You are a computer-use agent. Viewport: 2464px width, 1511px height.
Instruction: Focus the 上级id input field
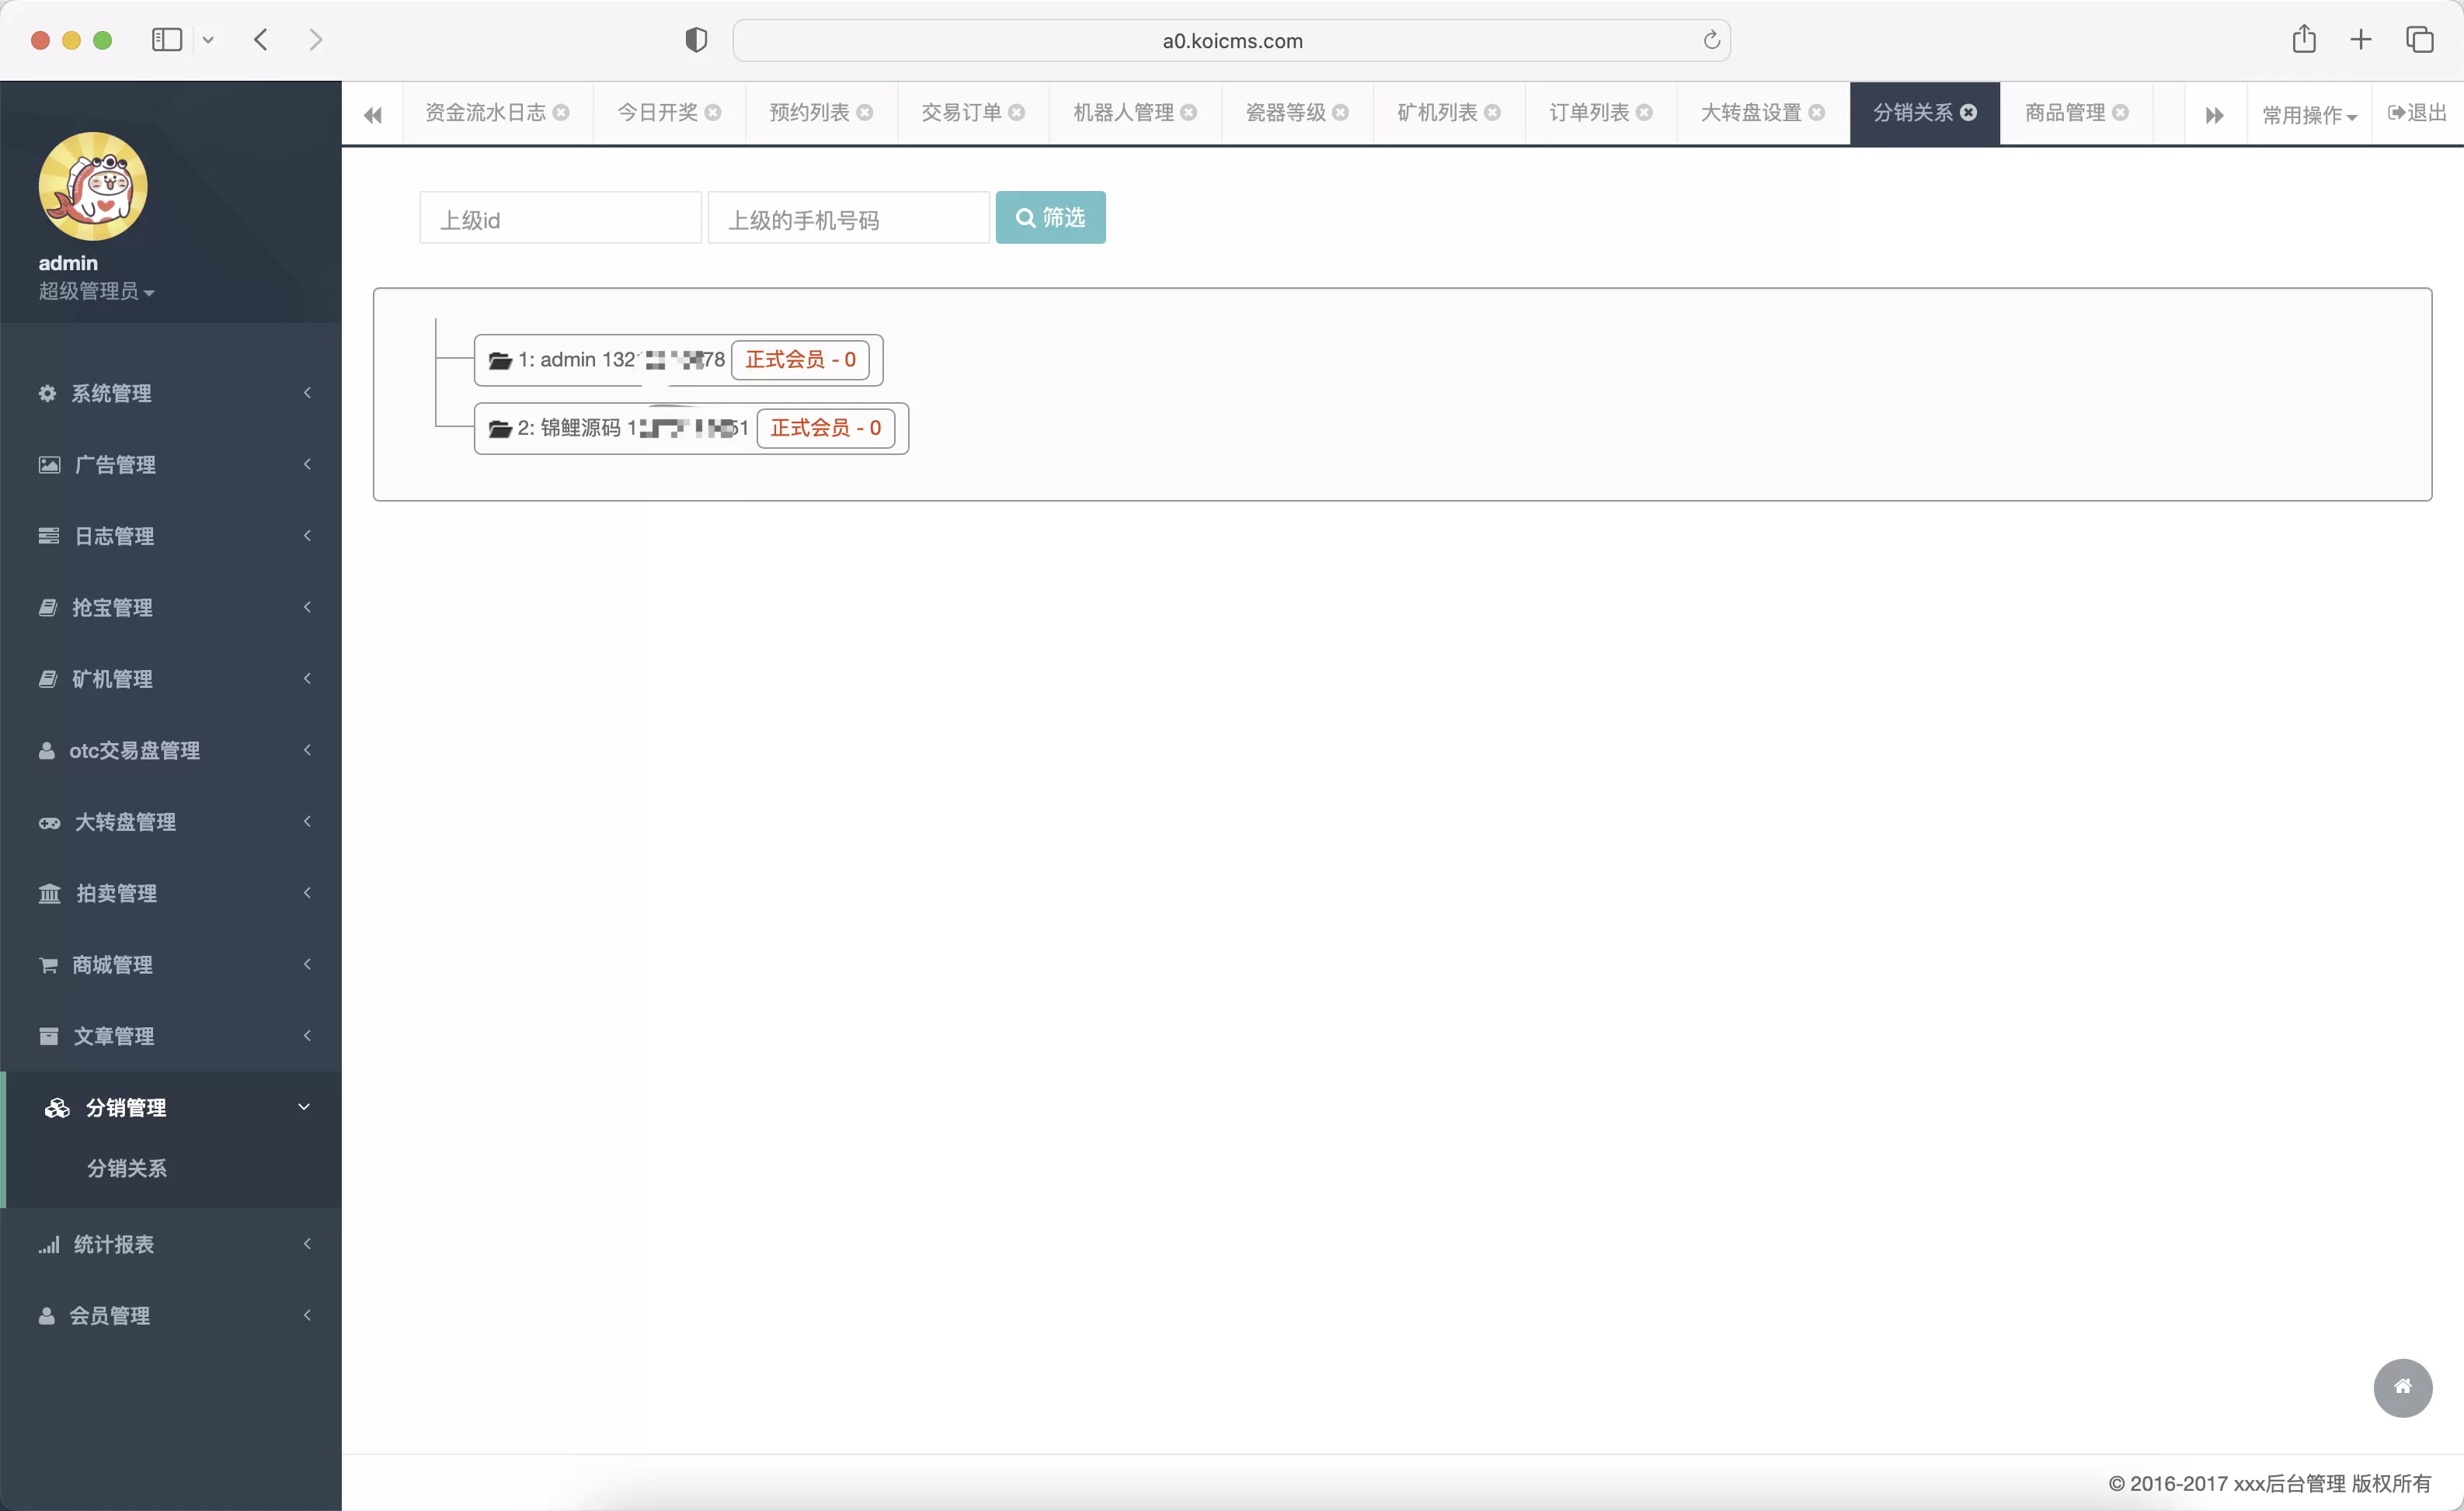[x=560, y=218]
